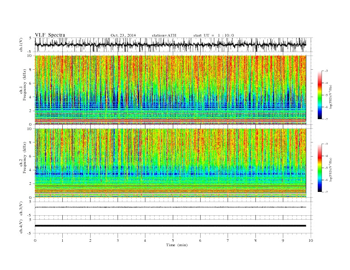Click the ch.2 spectrogram color scale bar
This screenshot has height=270, width=350.
click(320, 168)
